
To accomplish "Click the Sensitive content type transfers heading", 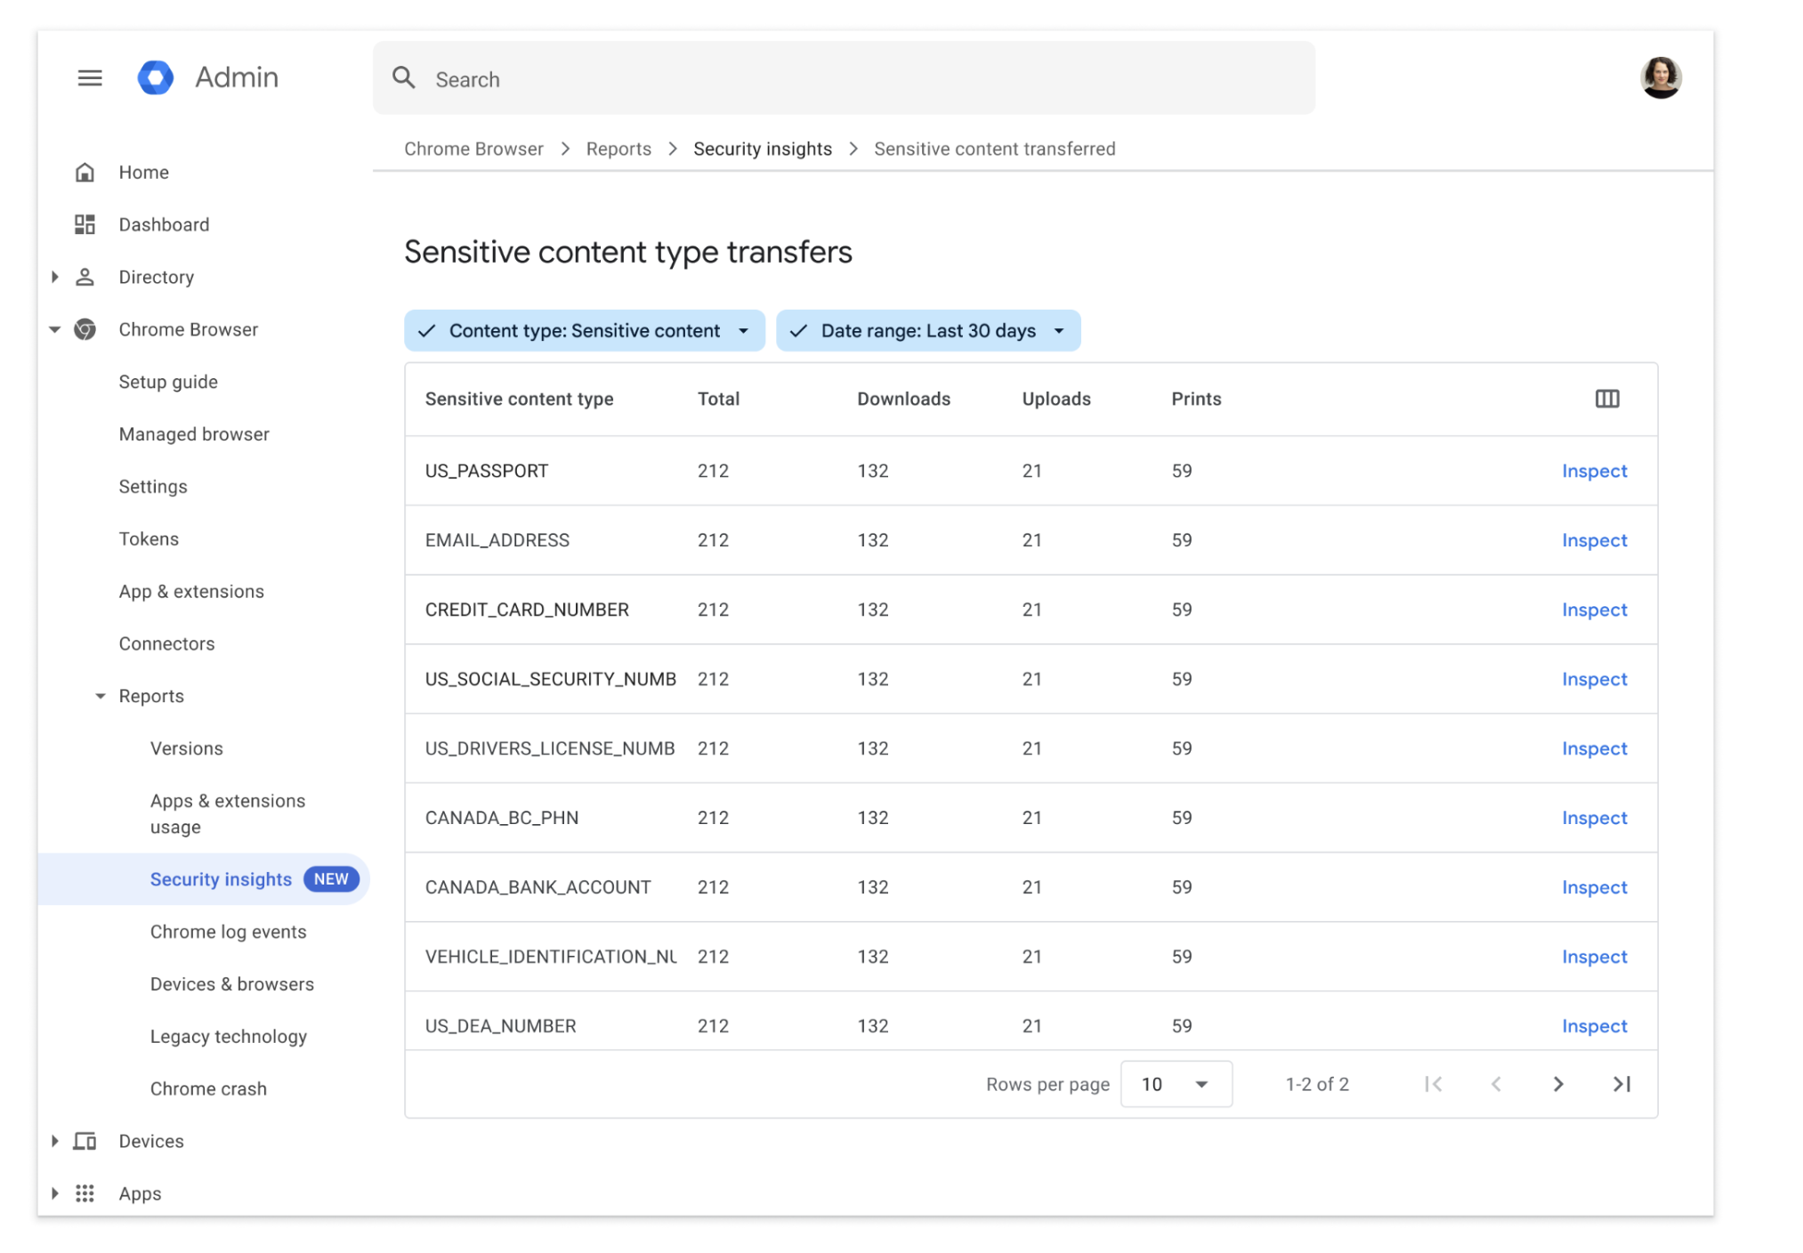I will tap(628, 252).
